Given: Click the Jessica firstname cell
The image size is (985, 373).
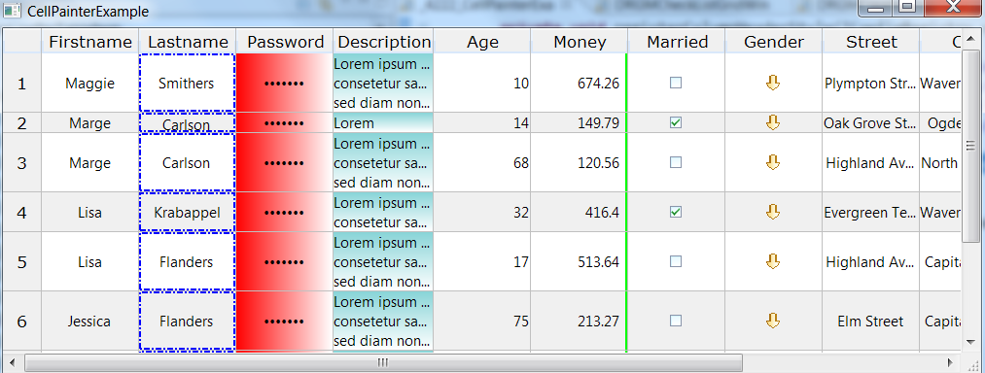Looking at the screenshot, I should pos(90,322).
